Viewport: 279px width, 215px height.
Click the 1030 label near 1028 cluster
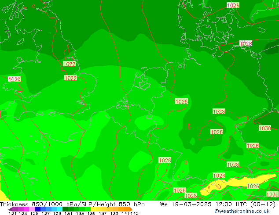(265, 128)
